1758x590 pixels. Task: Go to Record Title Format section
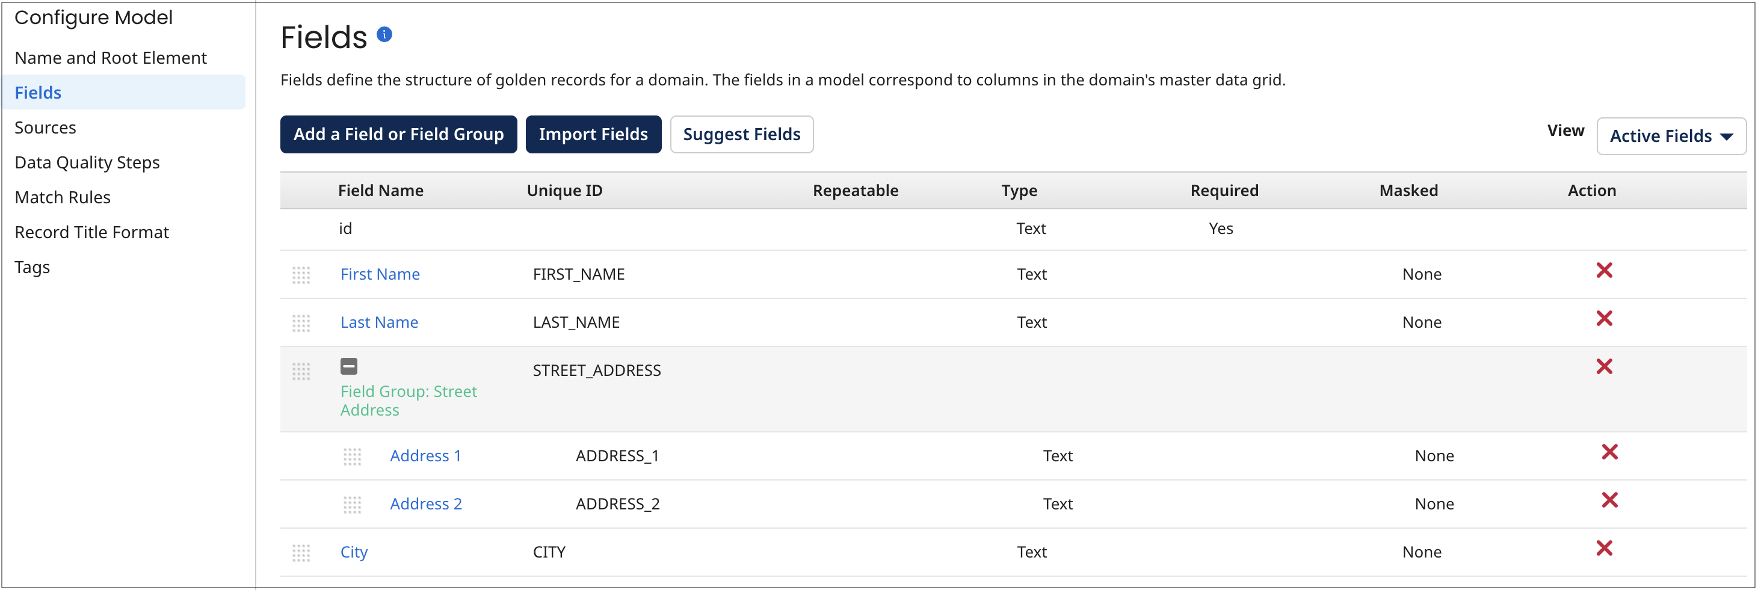[91, 232]
